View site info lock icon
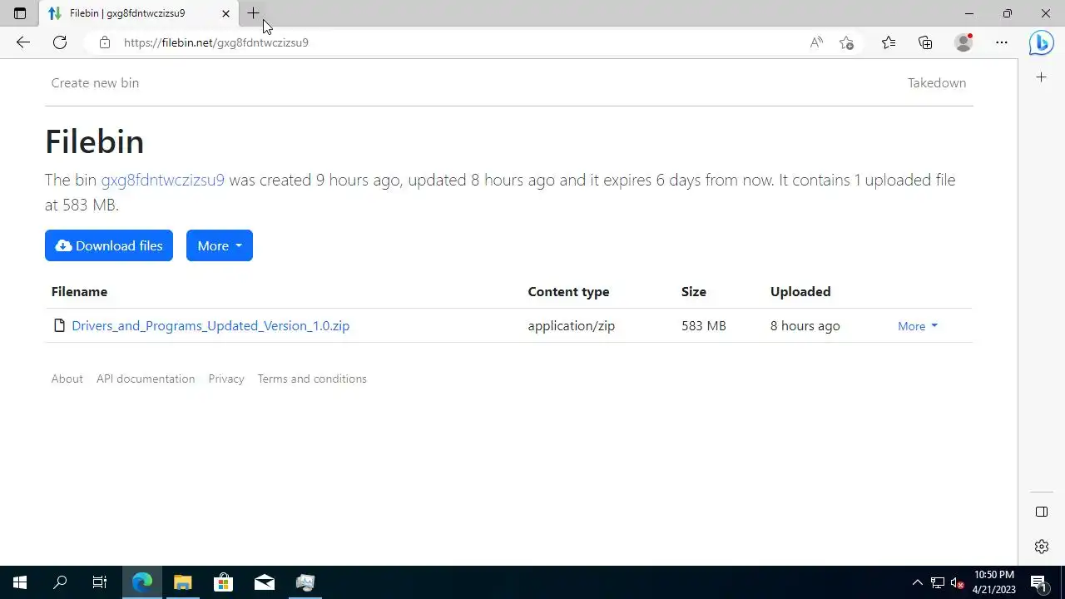Viewport: 1065px width, 599px height. pos(104,42)
